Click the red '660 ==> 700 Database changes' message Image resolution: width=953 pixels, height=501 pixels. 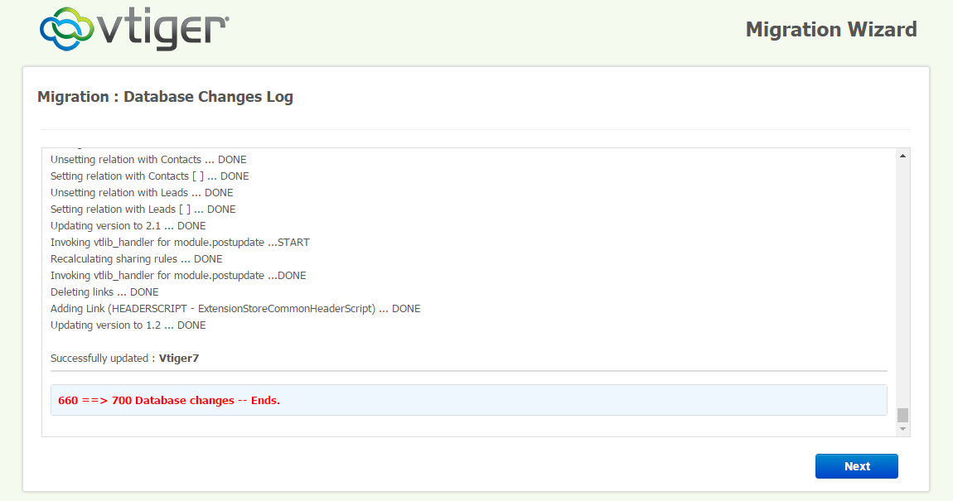point(169,400)
